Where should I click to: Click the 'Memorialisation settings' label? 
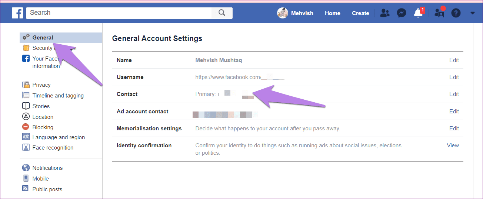(149, 128)
